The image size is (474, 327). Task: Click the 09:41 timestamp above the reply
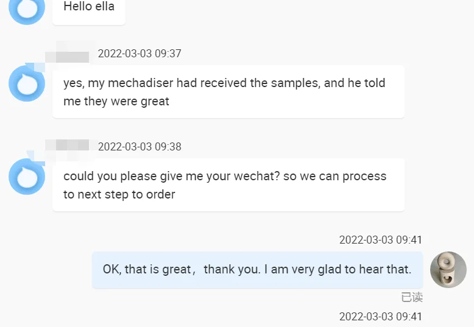pyautogui.click(x=380, y=240)
